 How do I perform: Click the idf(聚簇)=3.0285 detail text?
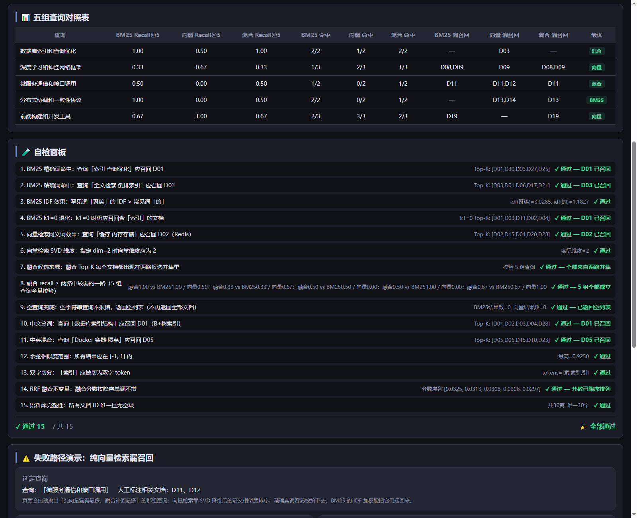click(549, 202)
